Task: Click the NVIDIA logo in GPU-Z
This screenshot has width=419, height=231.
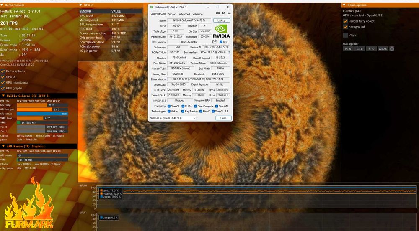Action: pyautogui.click(x=222, y=30)
